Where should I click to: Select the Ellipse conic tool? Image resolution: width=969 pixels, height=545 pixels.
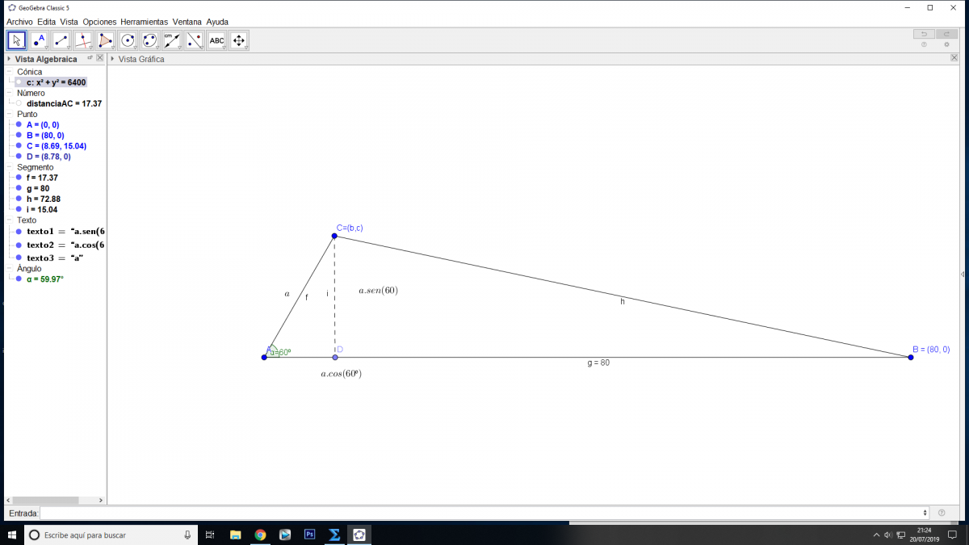[149, 40]
